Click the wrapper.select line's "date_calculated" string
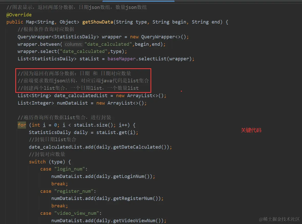 point(84,51)
